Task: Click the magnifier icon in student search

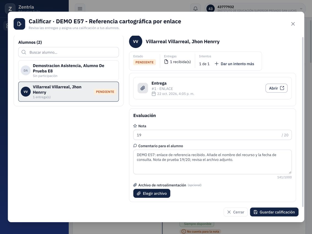Action: (x=24, y=52)
